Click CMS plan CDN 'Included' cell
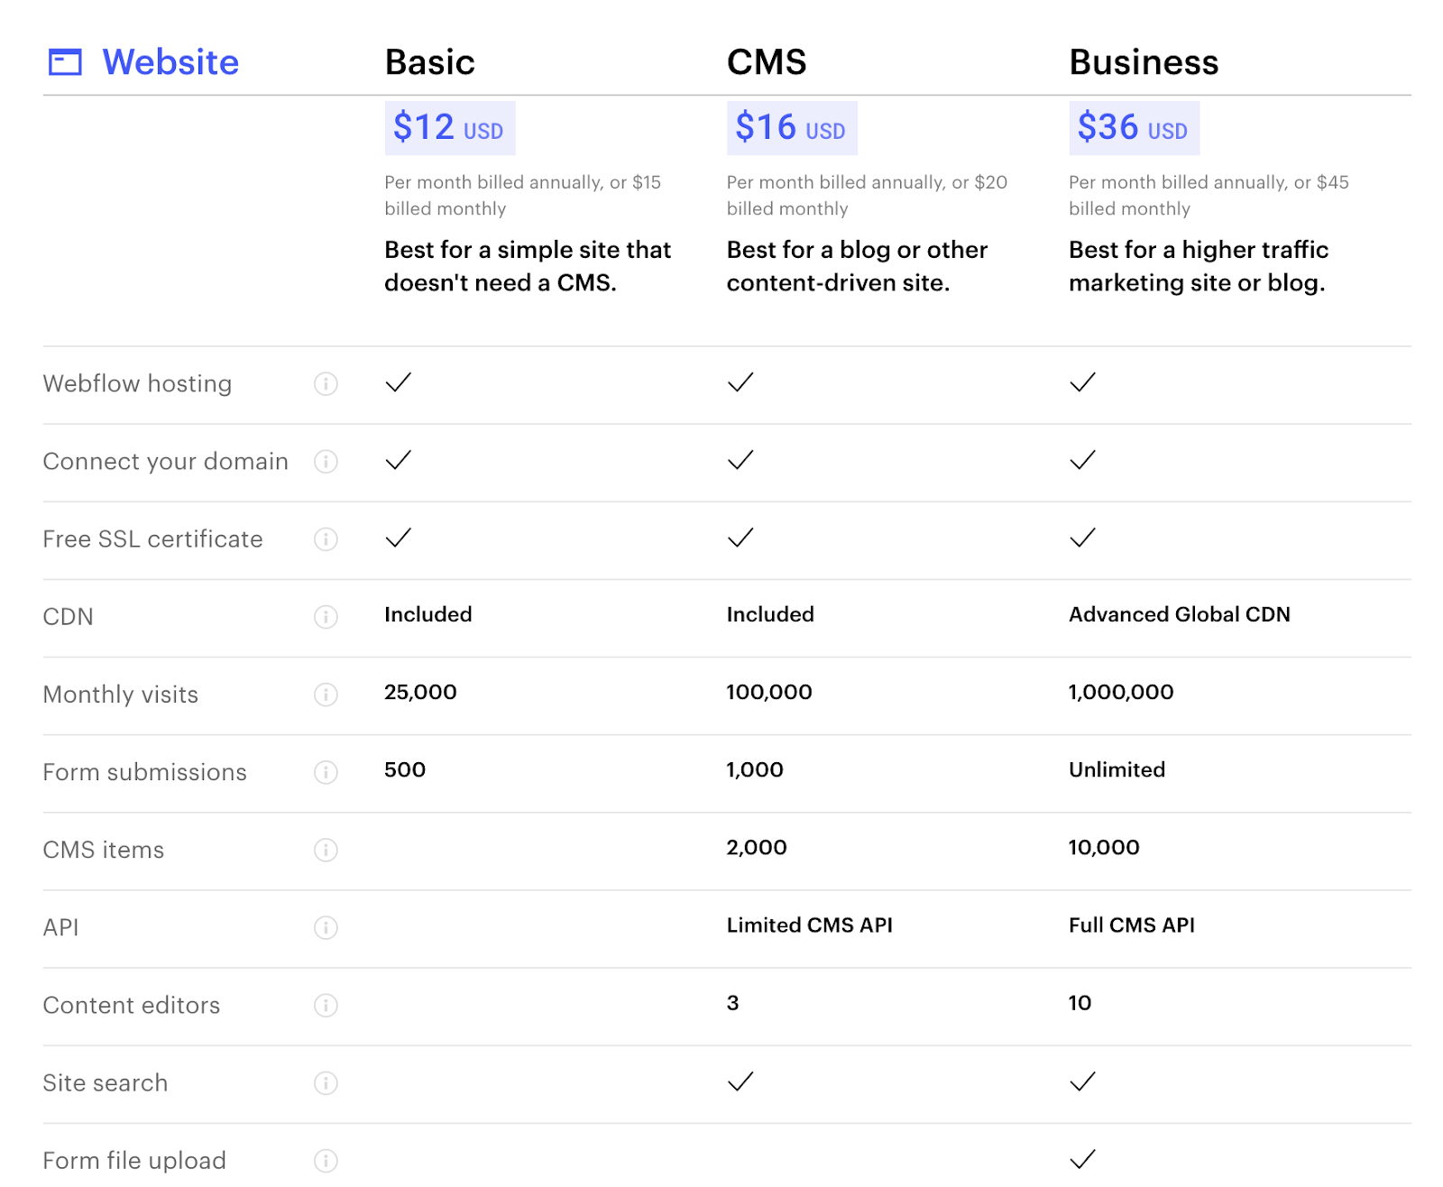 770,614
